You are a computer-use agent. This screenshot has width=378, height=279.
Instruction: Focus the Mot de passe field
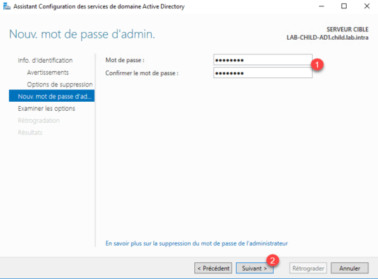[262, 60]
